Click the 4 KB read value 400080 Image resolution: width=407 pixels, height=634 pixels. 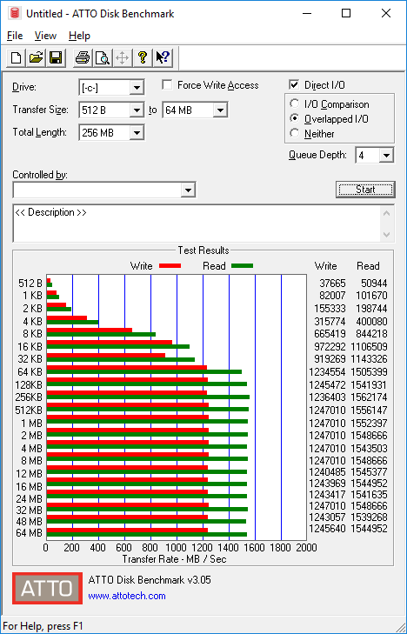point(371,322)
